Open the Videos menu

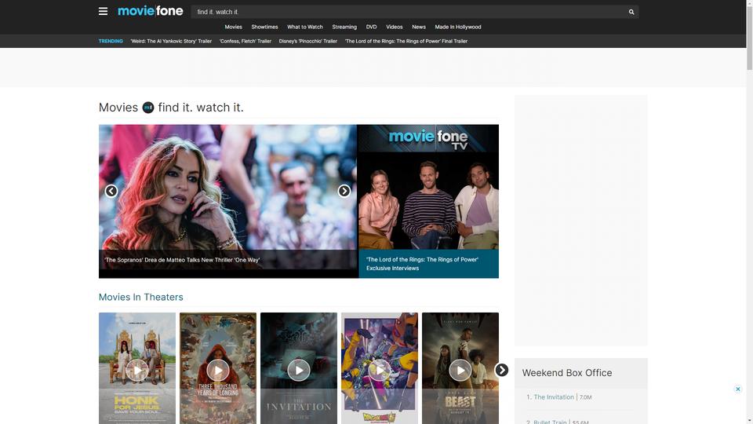click(x=395, y=27)
